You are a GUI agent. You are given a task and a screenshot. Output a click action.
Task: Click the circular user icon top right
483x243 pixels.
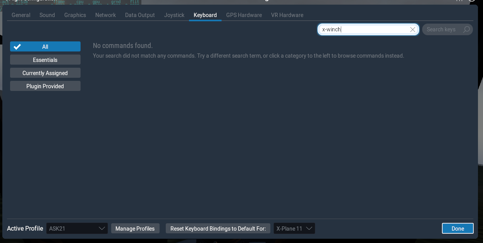[472, 1]
